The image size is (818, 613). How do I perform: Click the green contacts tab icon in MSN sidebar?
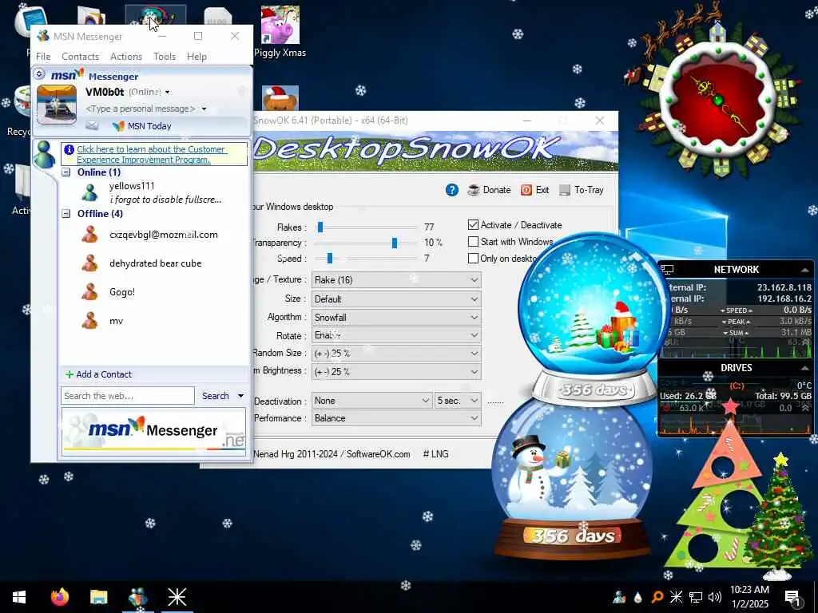coord(45,154)
